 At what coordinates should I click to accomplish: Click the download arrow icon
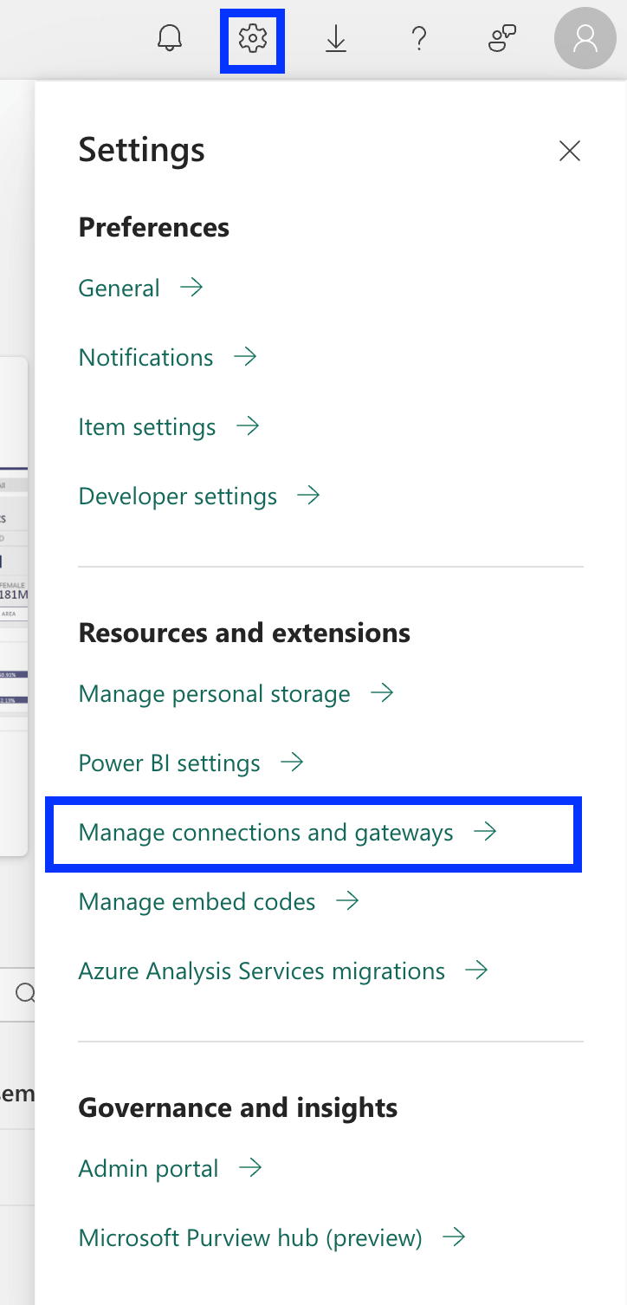click(x=336, y=39)
